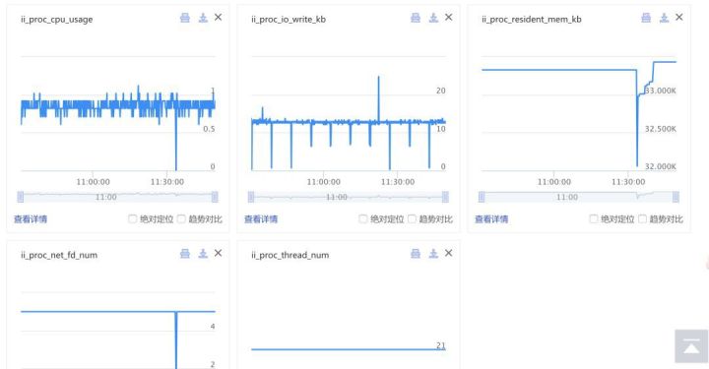The height and width of the screenshot is (369, 709).
Task: Download the ii_proc_net_fd_num chart data
Action: 203,253
